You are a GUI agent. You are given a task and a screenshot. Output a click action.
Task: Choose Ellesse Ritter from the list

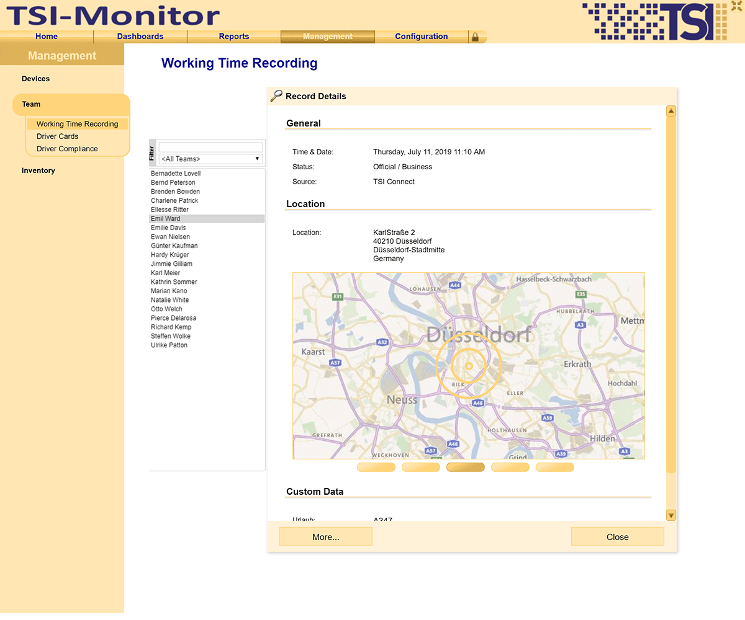click(x=207, y=210)
